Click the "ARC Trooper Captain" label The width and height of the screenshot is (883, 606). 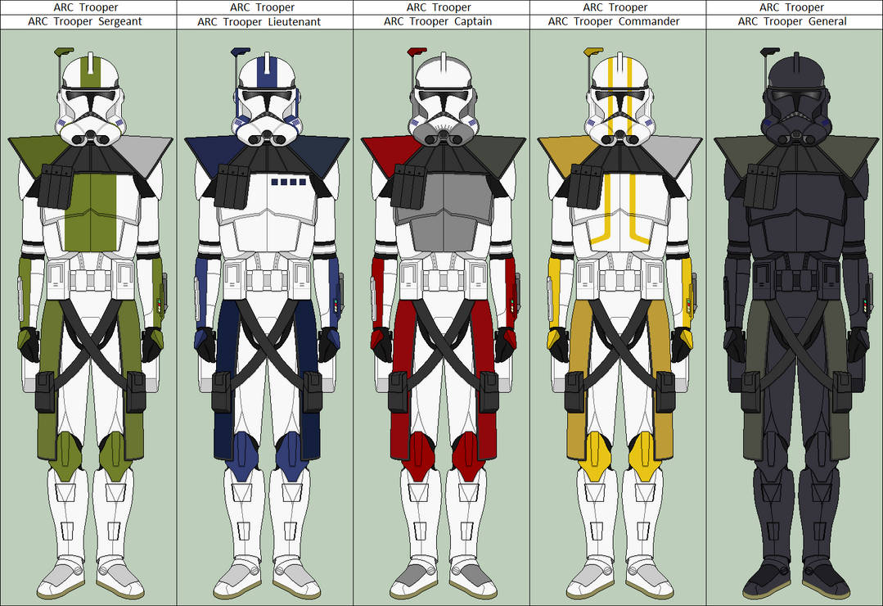point(438,21)
